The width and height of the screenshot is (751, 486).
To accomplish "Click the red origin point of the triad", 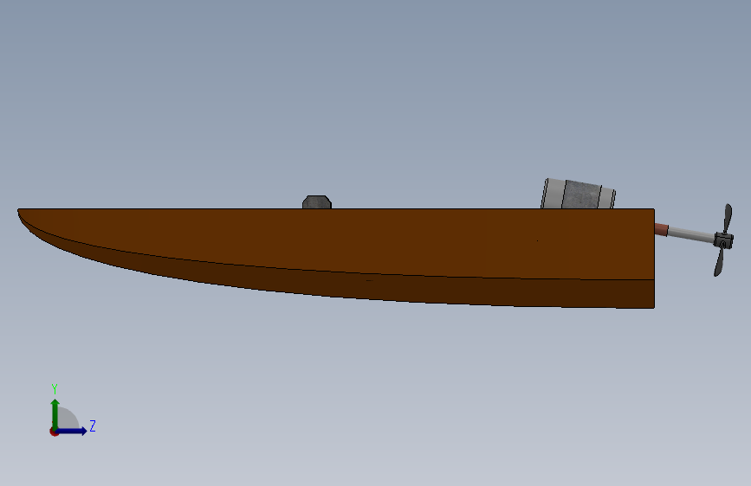I will pos(54,432).
